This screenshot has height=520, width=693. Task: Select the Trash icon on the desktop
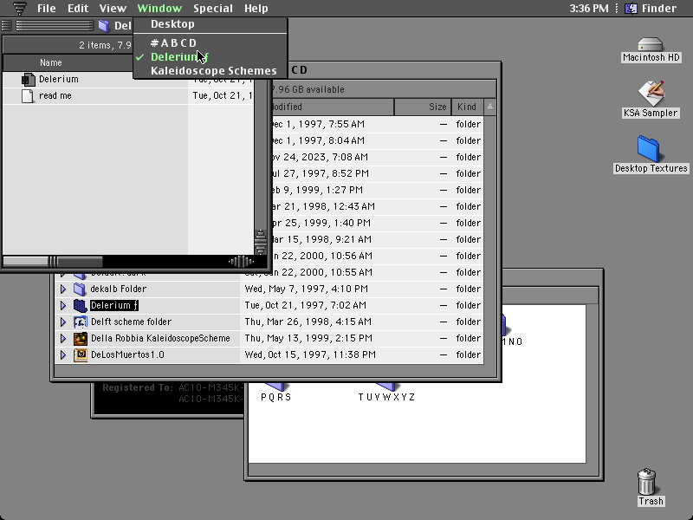click(646, 482)
